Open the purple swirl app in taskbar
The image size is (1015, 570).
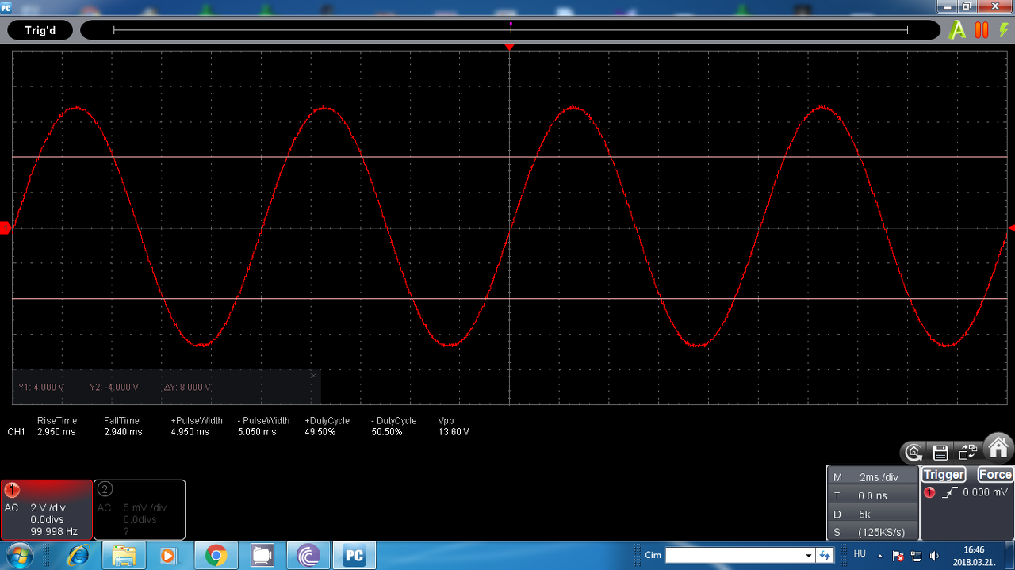(x=308, y=555)
